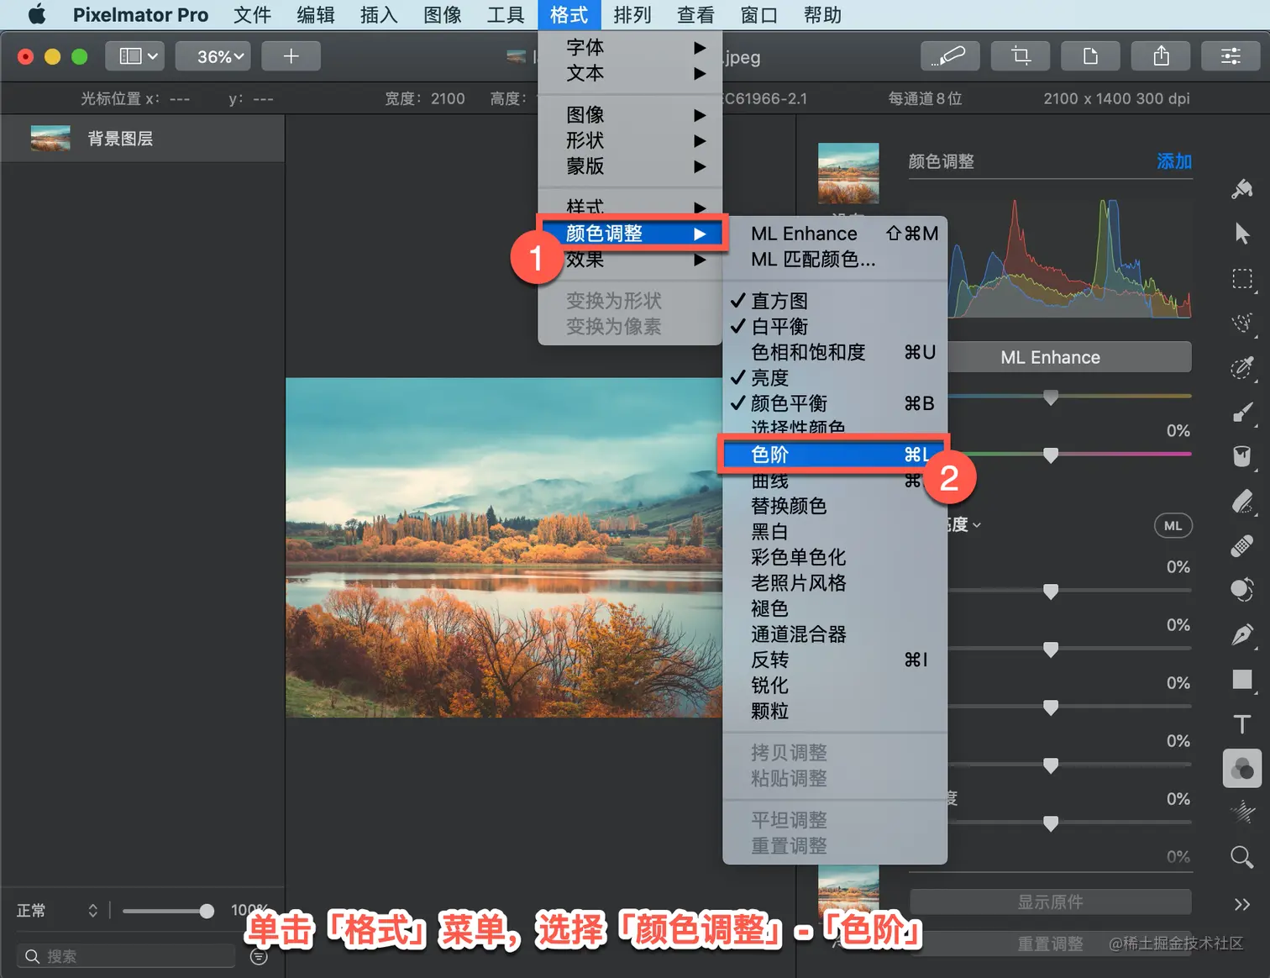Select the Type text tool
Screen dimensions: 1270x978
1242,724
